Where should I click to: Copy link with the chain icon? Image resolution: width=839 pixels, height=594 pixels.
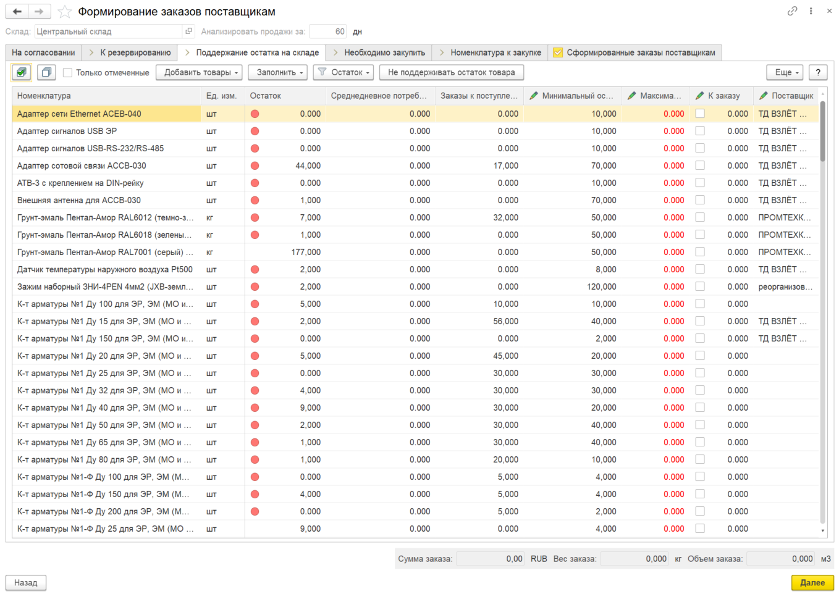coord(792,11)
